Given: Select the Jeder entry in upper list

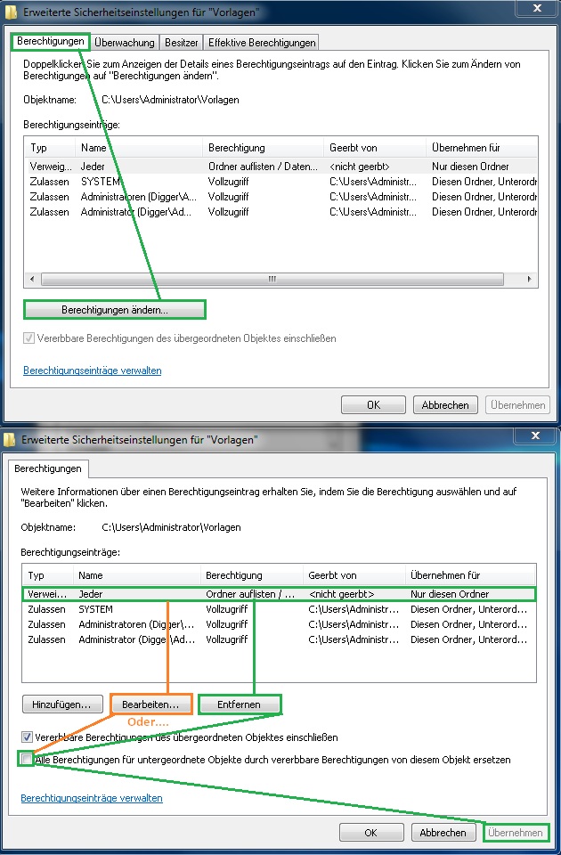Looking at the screenshot, I should (x=280, y=167).
